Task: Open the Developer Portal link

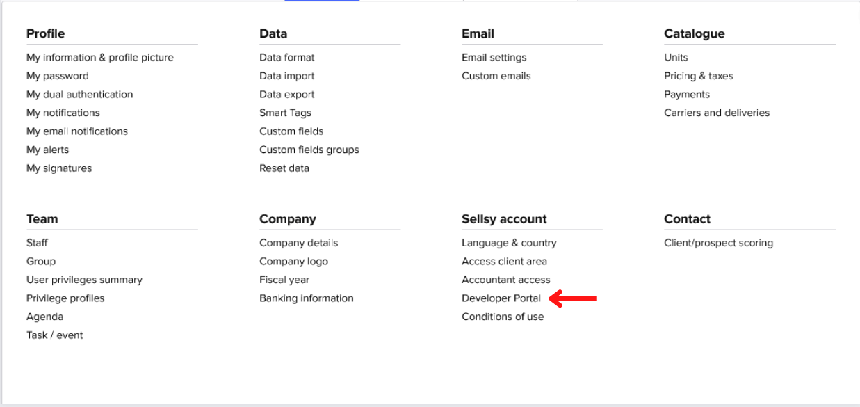Action: (x=501, y=298)
